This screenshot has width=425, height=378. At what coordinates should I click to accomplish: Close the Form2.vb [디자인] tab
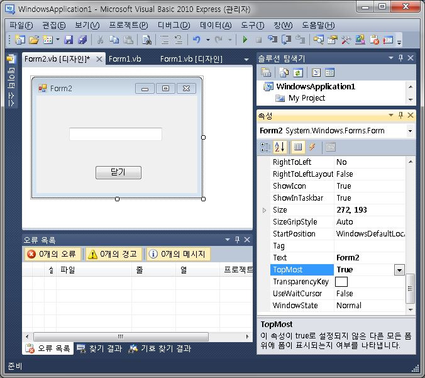99,59
